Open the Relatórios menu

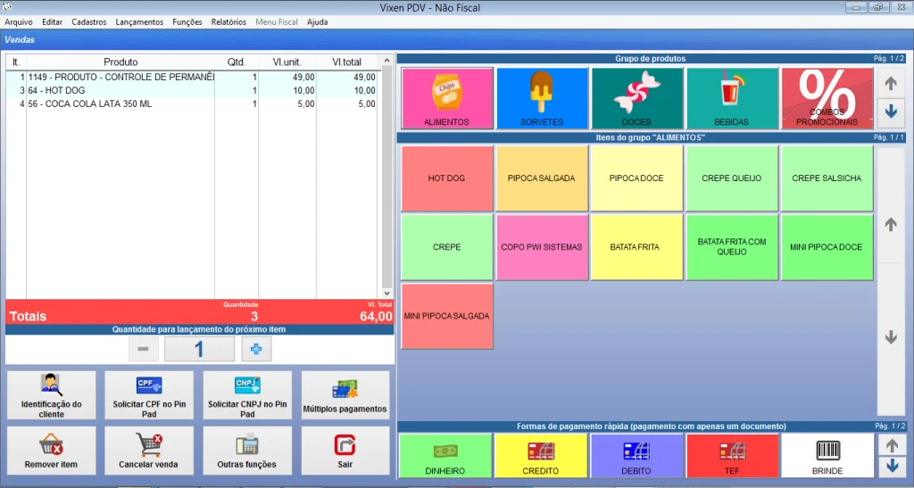[228, 21]
